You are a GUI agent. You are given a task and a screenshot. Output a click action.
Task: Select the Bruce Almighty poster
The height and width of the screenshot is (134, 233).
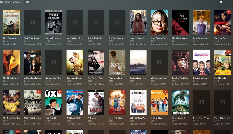pyautogui.click(x=75, y=102)
